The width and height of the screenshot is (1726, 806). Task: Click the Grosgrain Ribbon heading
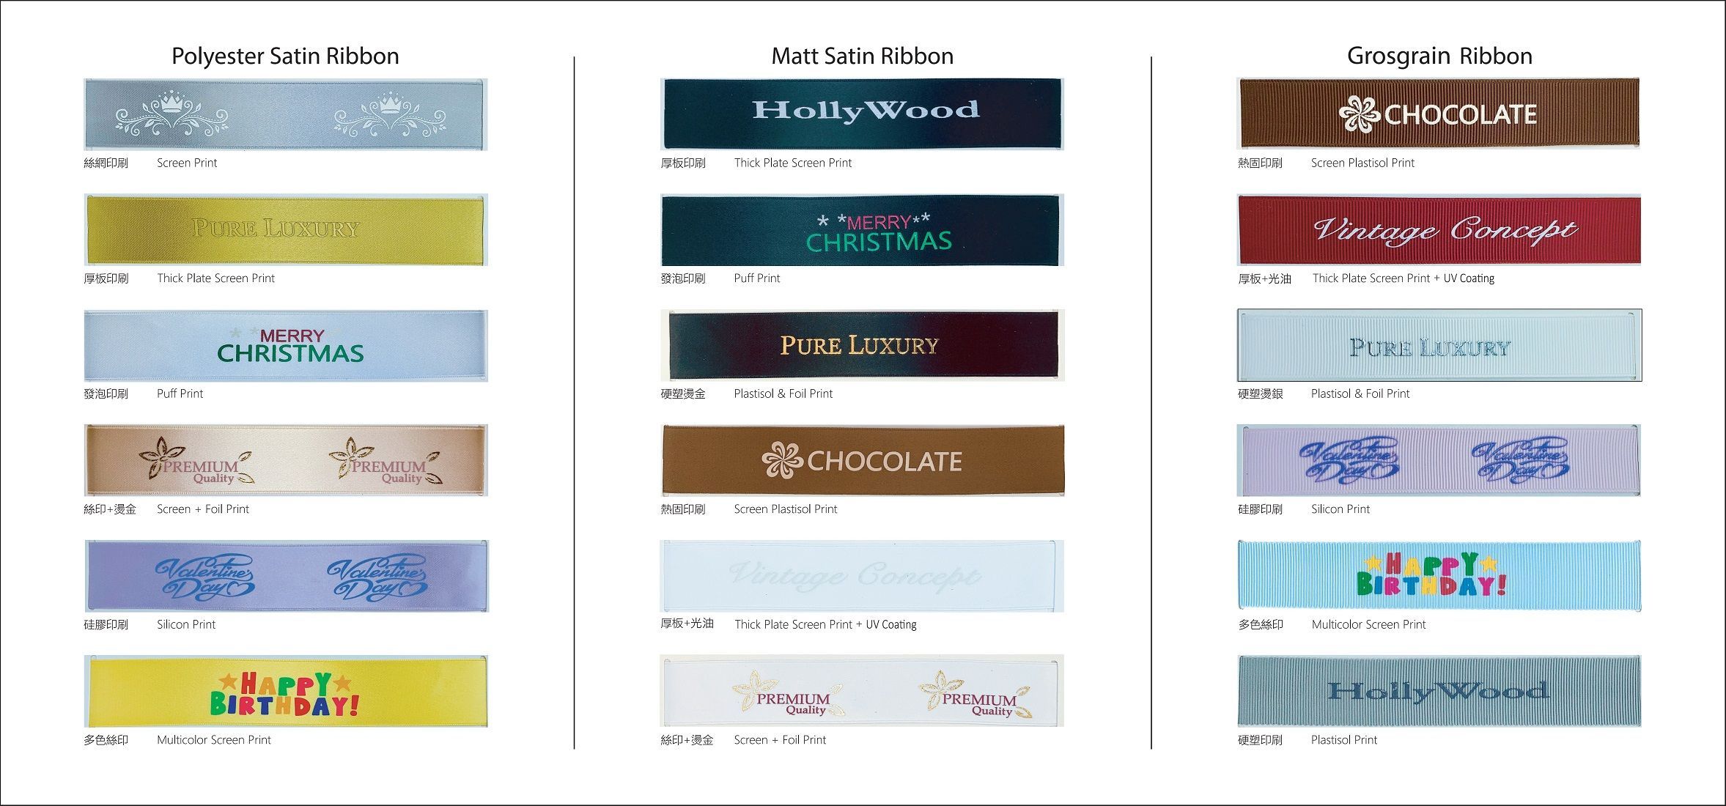click(1439, 56)
